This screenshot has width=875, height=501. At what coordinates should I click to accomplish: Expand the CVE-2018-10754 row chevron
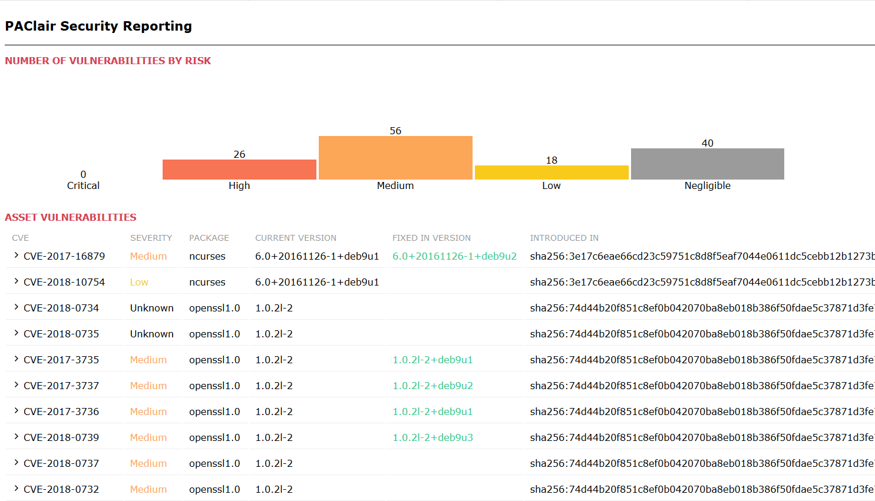point(16,281)
